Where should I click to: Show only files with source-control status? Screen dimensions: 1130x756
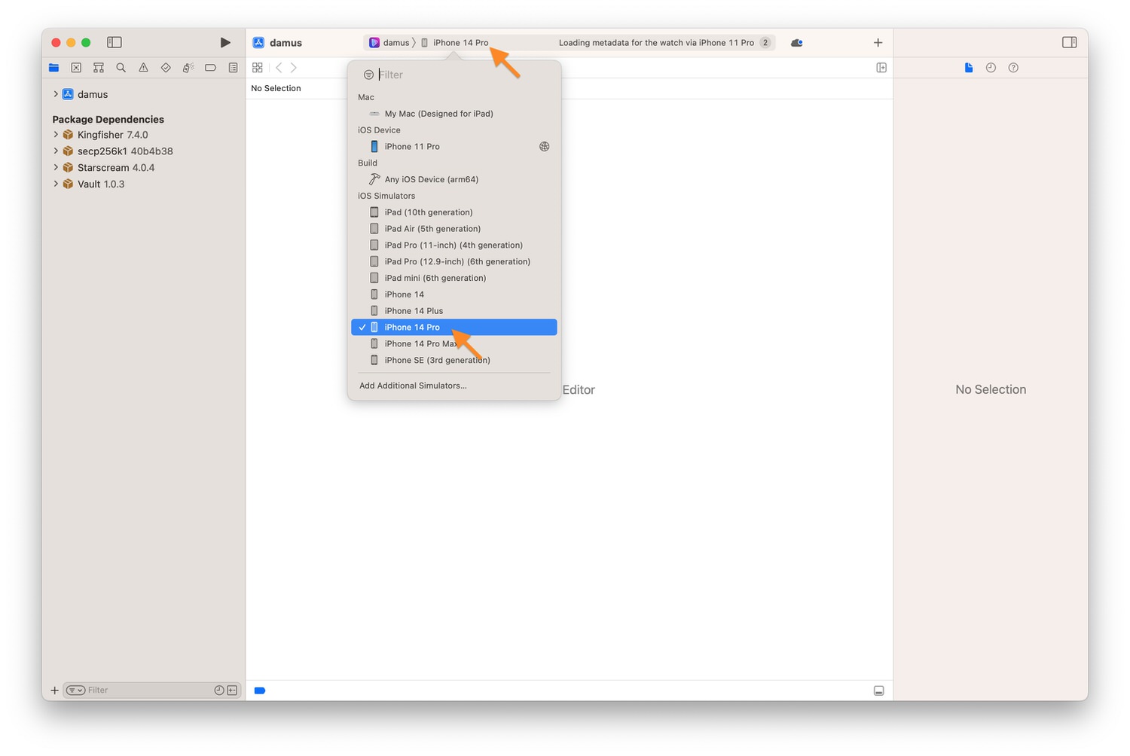point(232,690)
